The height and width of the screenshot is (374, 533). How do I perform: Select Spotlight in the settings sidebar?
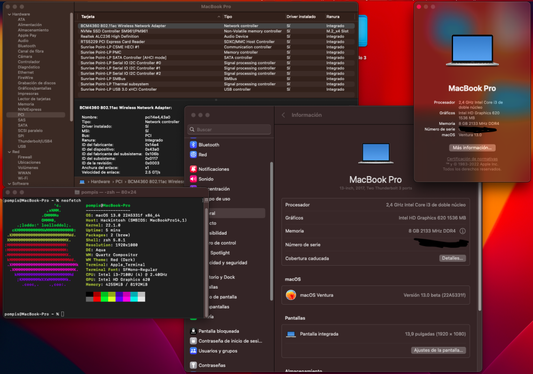220,252
